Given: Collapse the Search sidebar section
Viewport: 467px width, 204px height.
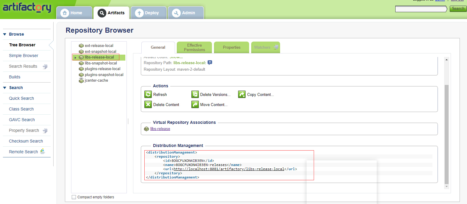Looking at the screenshot, I should pyautogui.click(x=5, y=88).
